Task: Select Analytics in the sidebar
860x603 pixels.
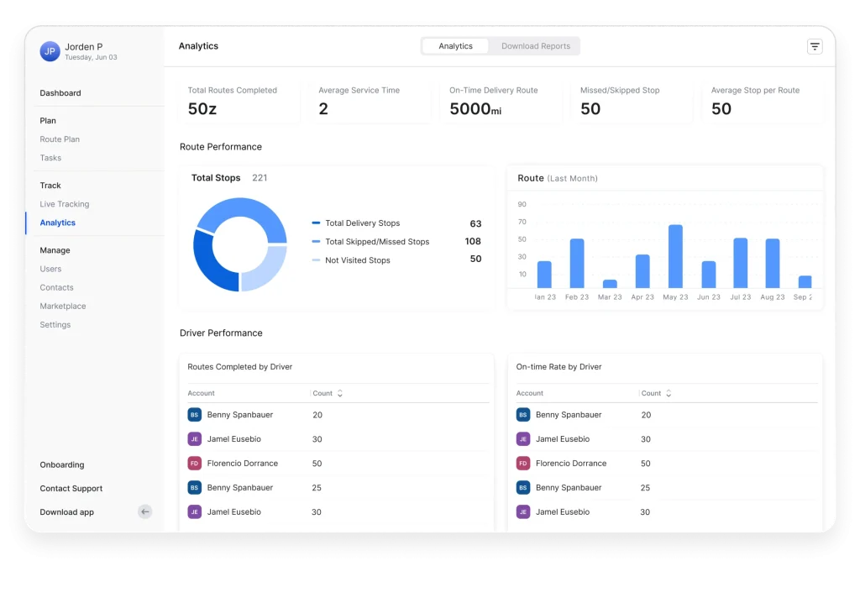Action: pyautogui.click(x=58, y=223)
